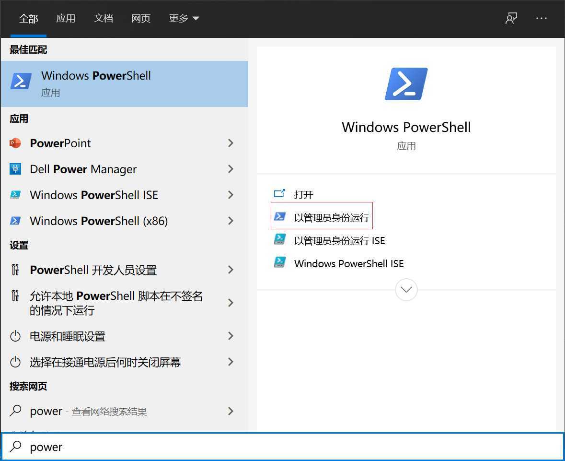This screenshot has height=461, width=565.
Task: Open PowerShell 开发人员设置 label
Action: click(93, 270)
